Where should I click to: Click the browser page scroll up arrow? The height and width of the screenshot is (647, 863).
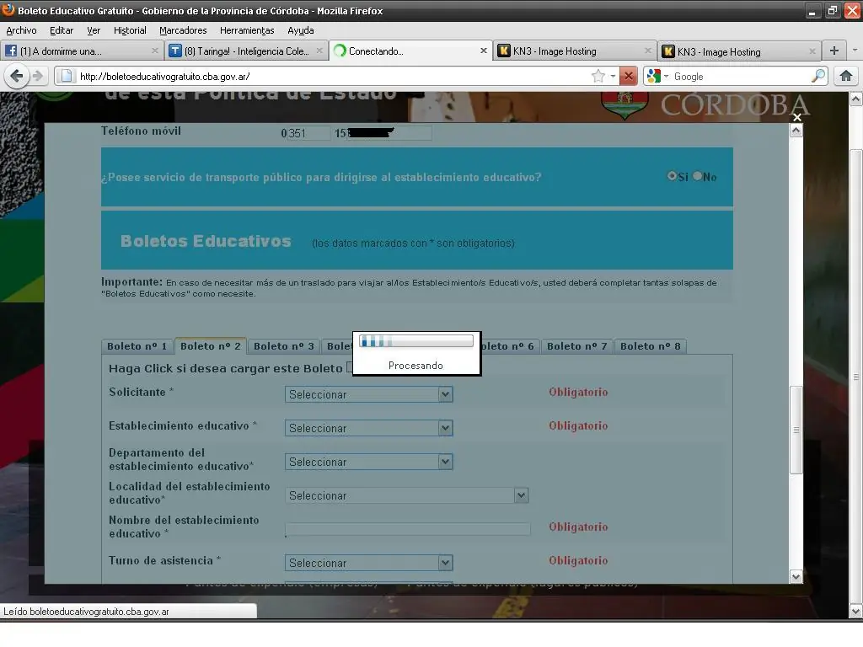[856, 99]
